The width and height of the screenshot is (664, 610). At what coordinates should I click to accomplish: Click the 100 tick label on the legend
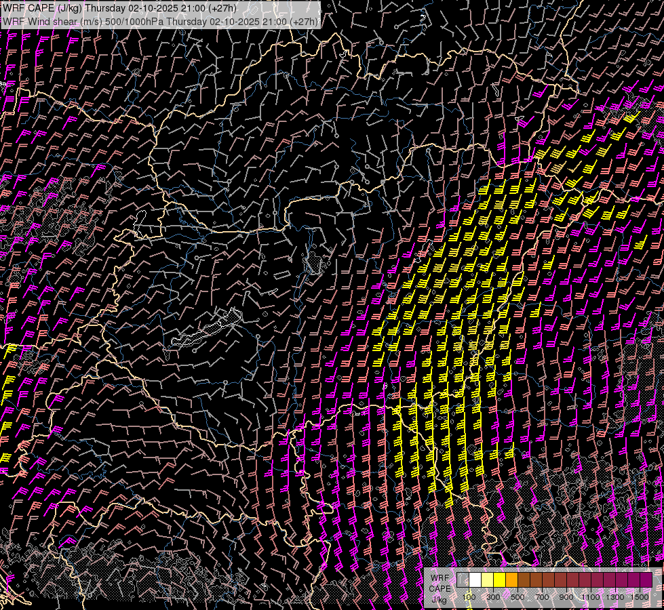click(469, 596)
